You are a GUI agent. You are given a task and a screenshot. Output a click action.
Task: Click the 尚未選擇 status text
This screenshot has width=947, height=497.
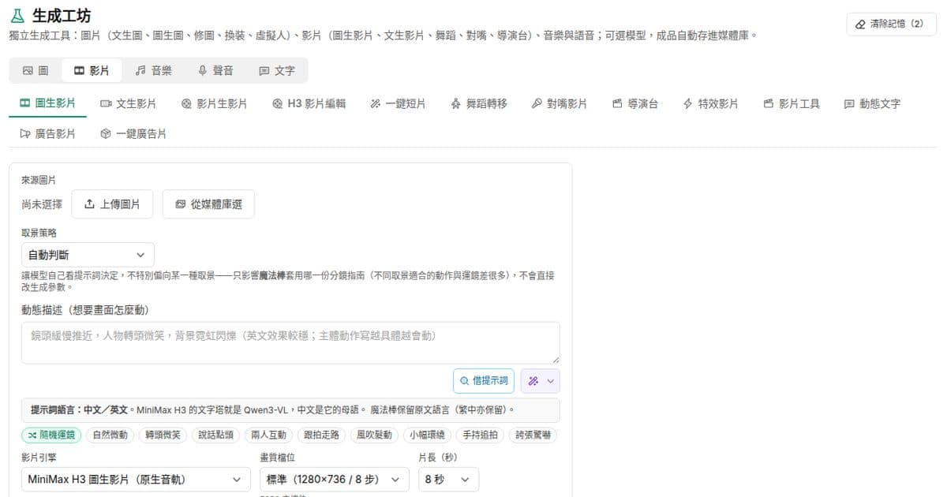tap(42, 204)
